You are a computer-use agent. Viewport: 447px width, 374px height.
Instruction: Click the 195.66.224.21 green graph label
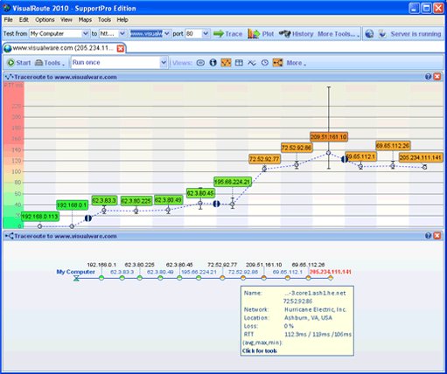pyautogui.click(x=232, y=183)
